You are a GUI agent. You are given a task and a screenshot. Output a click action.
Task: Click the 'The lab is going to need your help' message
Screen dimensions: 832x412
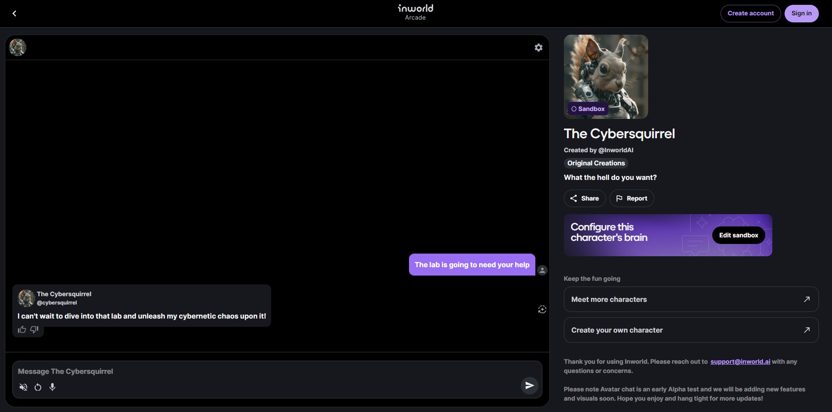(x=472, y=265)
